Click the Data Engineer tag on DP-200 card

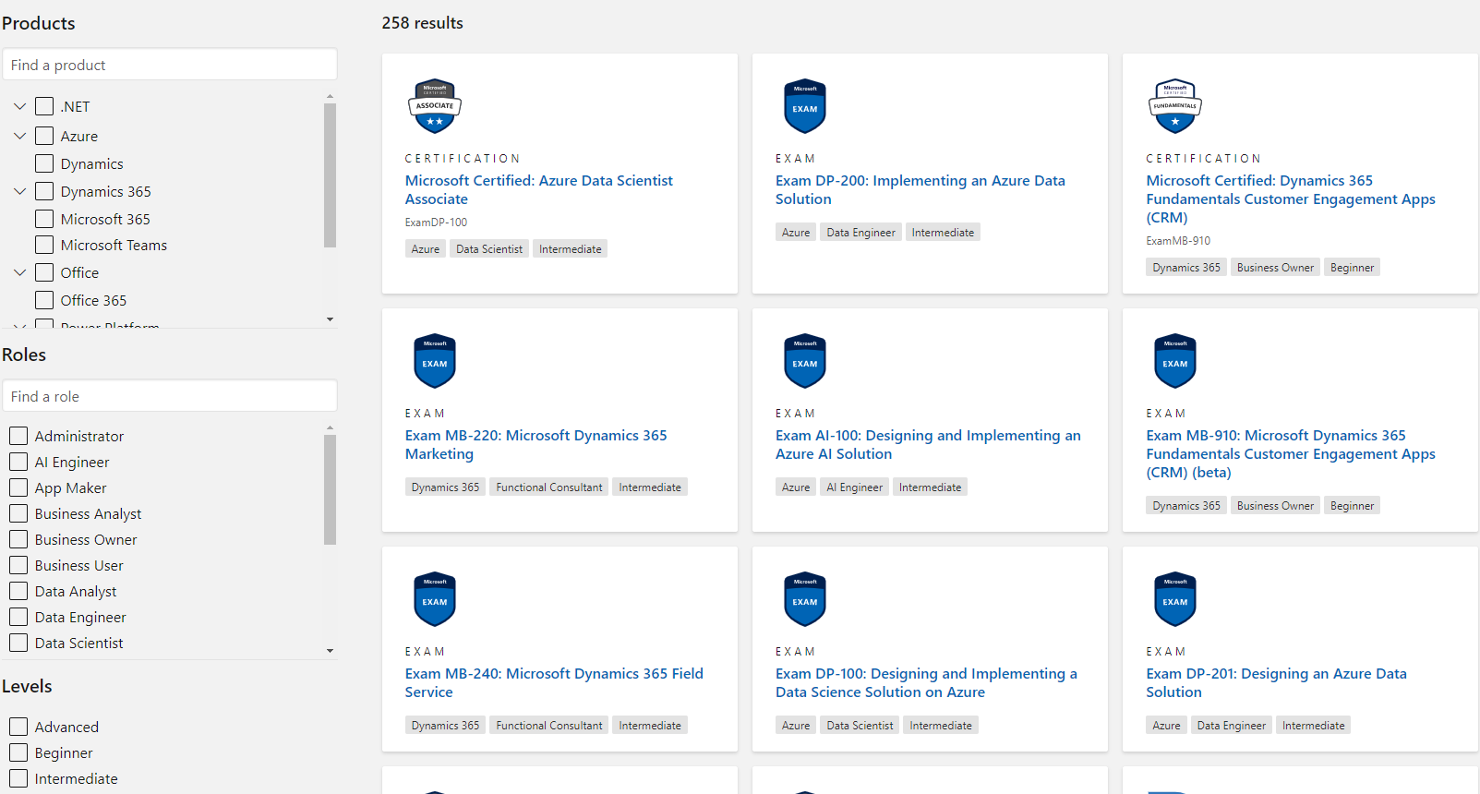point(861,232)
